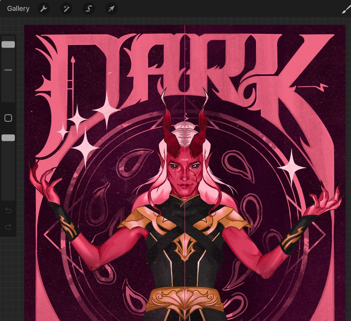
Task: Open the Adjustments menu with the magic wand icon
Action: coord(66,8)
